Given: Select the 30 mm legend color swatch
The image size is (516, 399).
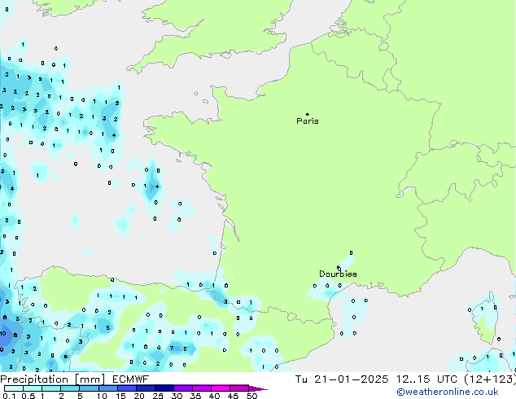Looking at the screenshot, I should (183, 388).
